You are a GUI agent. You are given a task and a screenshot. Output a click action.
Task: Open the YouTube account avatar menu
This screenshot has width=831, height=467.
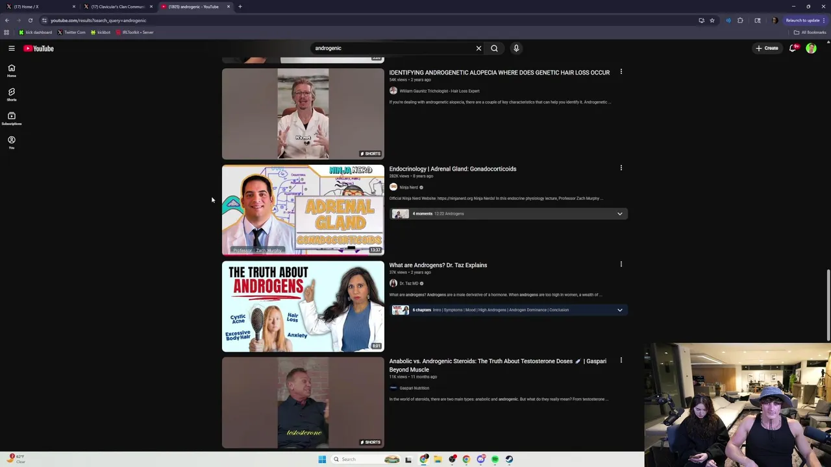(x=811, y=48)
